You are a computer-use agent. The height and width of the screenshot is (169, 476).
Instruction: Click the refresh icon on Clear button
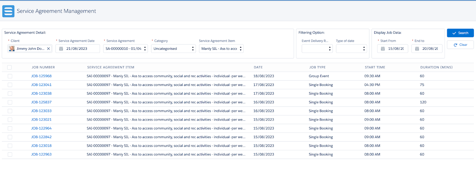(455, 45)
